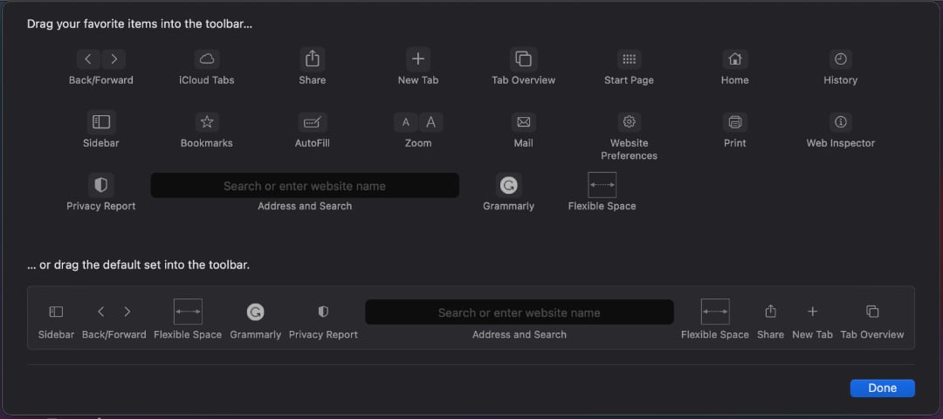
Task: Click the Bookmarks star icon
Action: coord(207,122)
